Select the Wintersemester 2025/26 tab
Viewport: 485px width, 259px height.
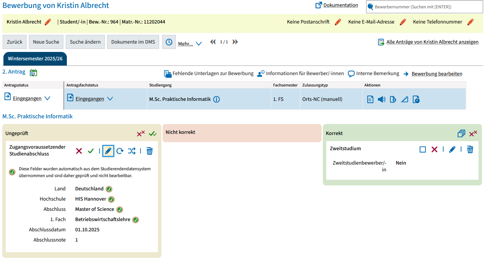coord(35,59)
